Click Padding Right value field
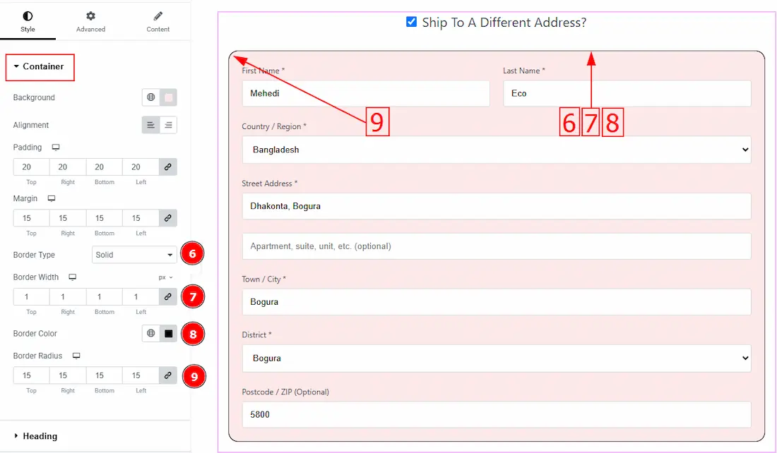 (x=68, y=167)
